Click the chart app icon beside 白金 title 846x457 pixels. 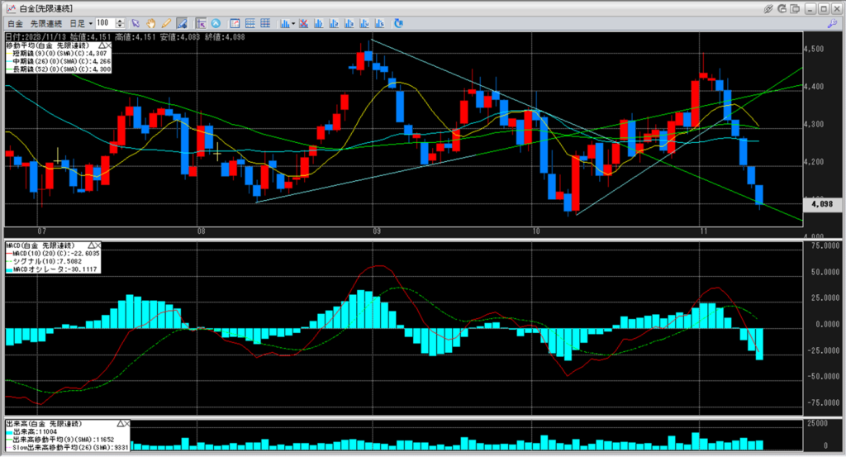coord(10,8)
